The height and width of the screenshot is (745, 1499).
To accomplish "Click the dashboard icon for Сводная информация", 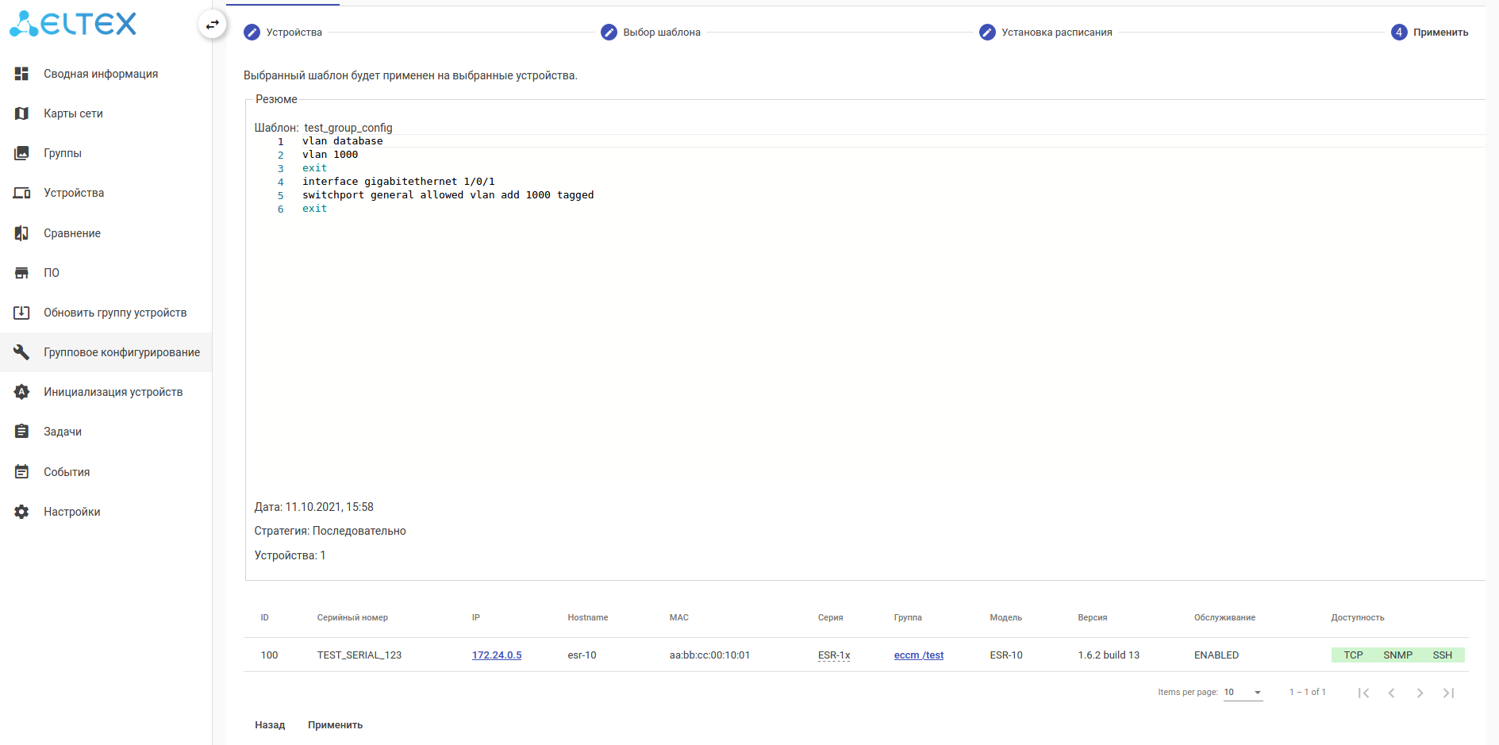I will point(21,74).
